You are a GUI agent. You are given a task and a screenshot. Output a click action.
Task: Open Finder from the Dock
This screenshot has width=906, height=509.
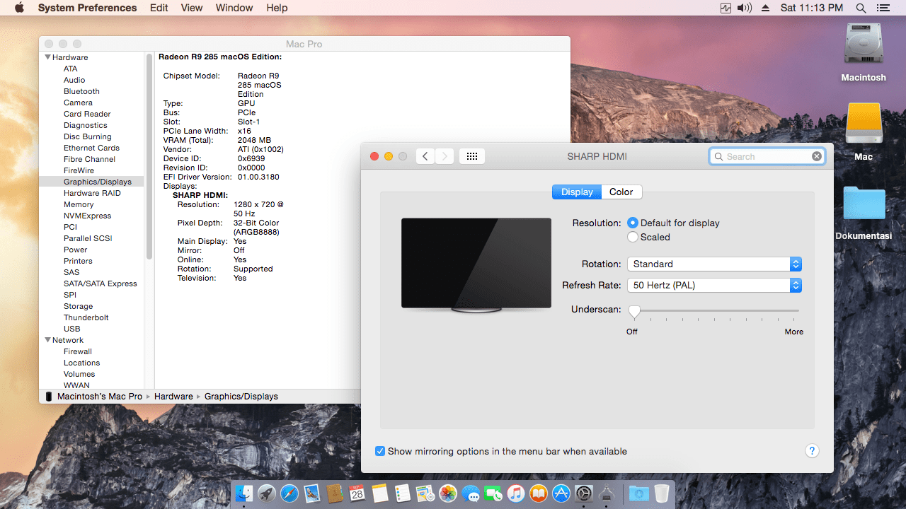tap(244, 493)
